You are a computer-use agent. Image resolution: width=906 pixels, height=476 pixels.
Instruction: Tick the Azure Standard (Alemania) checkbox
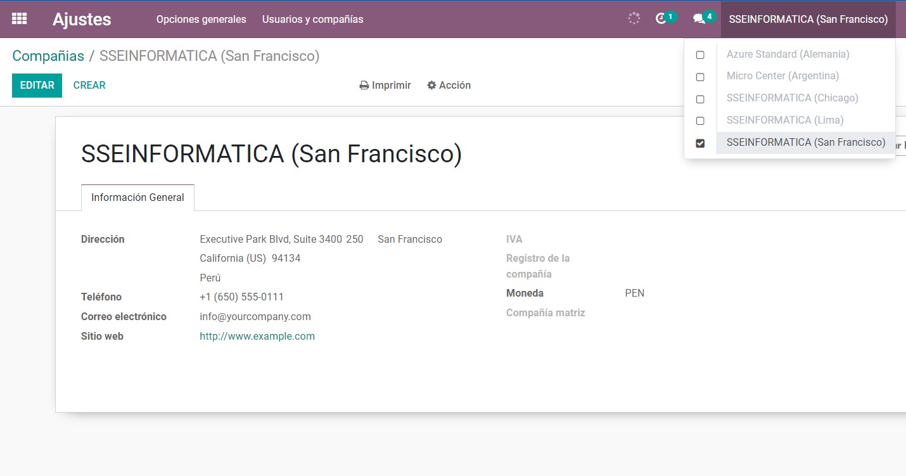700,55
